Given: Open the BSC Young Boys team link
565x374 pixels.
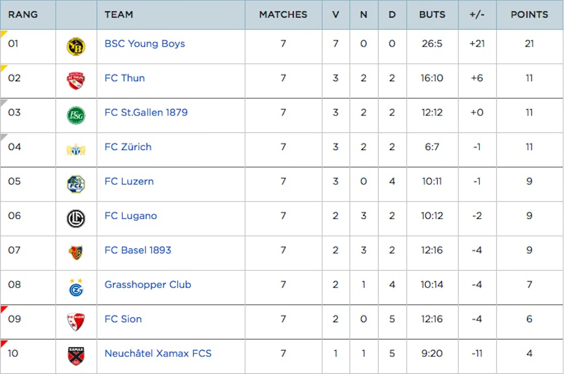Looking at the screenshot, I should pyautogui.click(x=144, y=44).
